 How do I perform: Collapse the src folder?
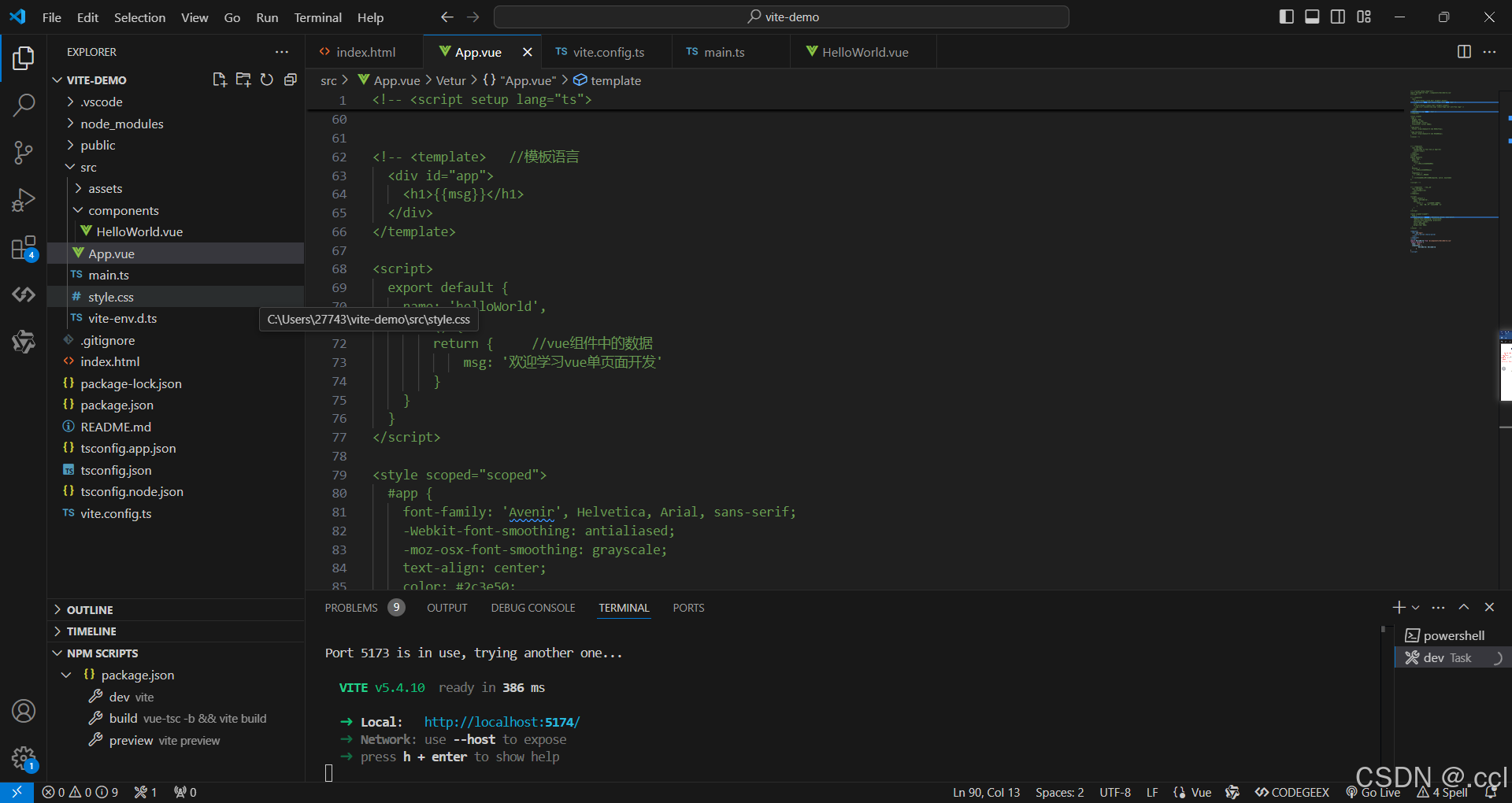pos(176,167)
